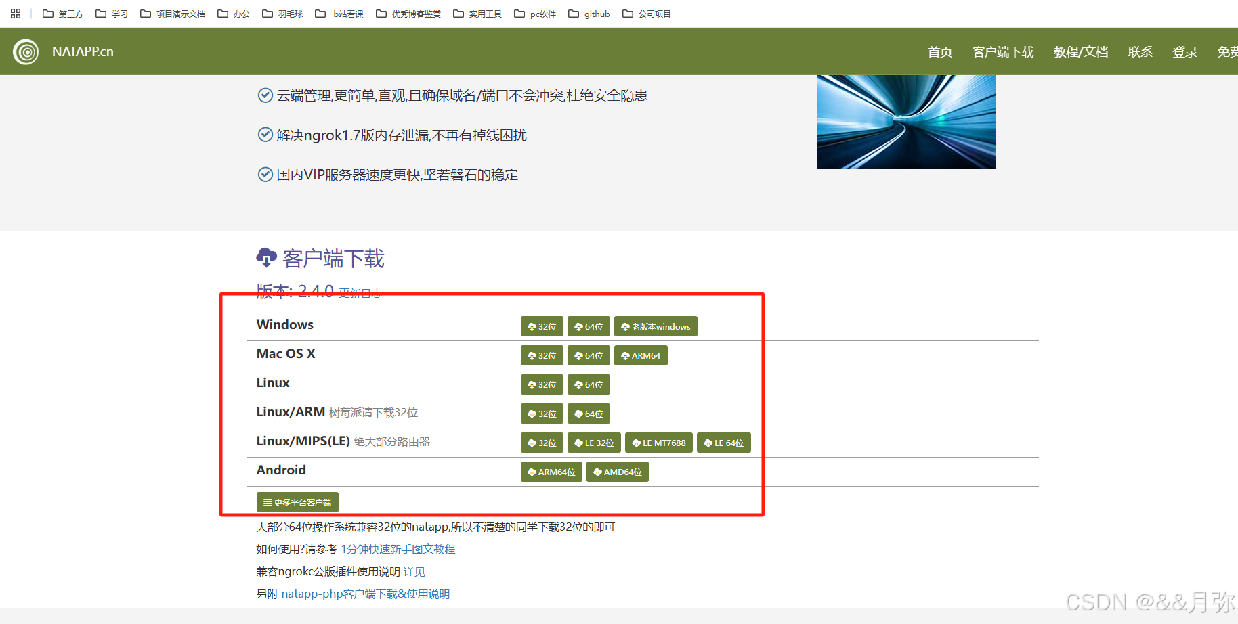Click the 更多平台客户端 button
Image resolution: width=1238 pixels, height=624 pixels.
[x=297, y=502]
